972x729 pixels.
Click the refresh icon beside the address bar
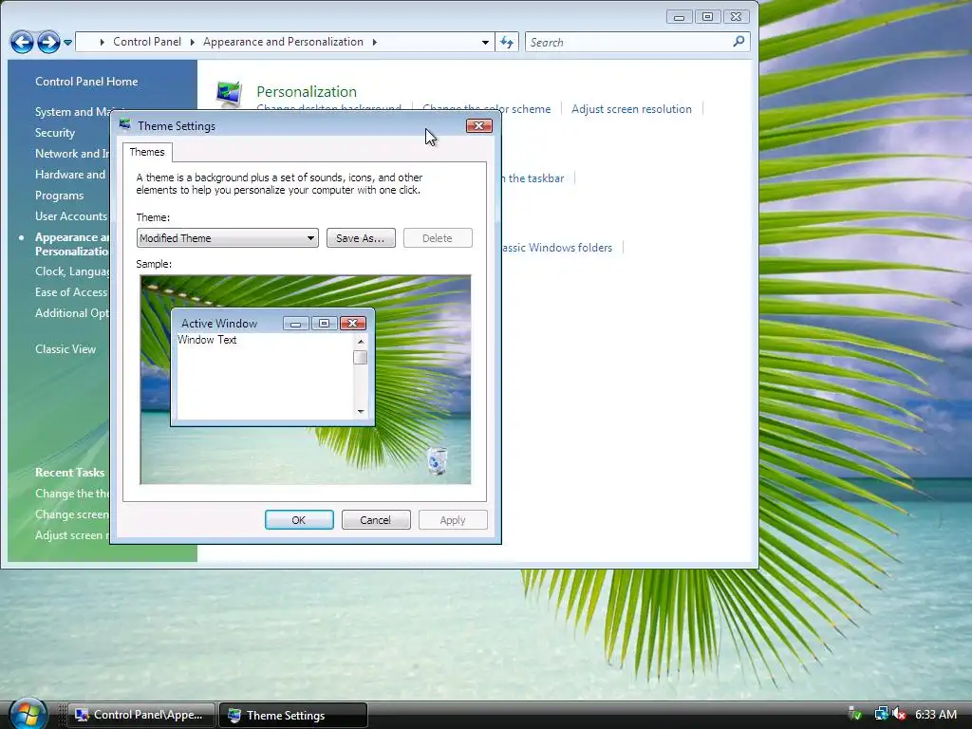pos(507,42)
